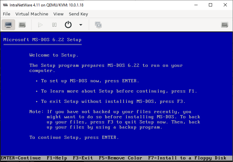Click F5=Remove Color in the status bar
The image size is (233, 162).
pyautogui.click(x=120, y=158)
